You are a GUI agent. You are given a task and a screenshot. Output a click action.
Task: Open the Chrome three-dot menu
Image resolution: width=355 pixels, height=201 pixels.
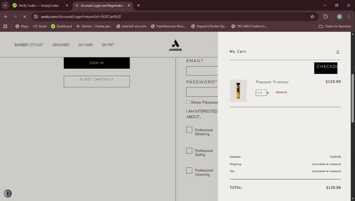pos(349,17)
